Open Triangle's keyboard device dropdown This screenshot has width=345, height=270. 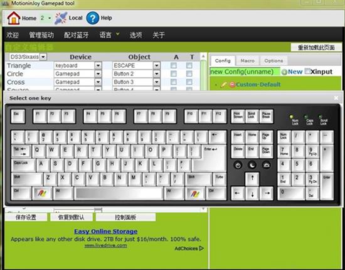click(x=98, y=65)
